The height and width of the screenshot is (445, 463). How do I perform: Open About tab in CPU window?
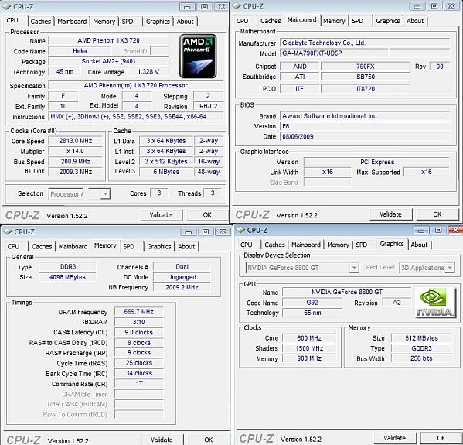coord(186,22)
